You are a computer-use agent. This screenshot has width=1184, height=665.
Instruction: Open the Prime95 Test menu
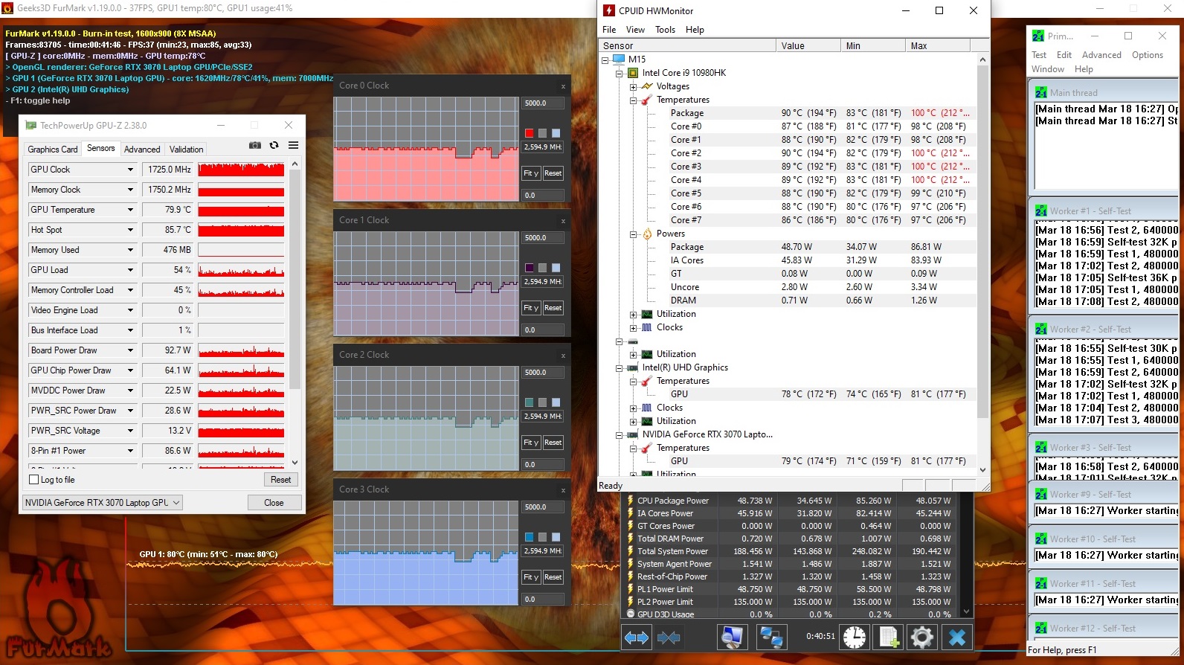point(1039,55)
